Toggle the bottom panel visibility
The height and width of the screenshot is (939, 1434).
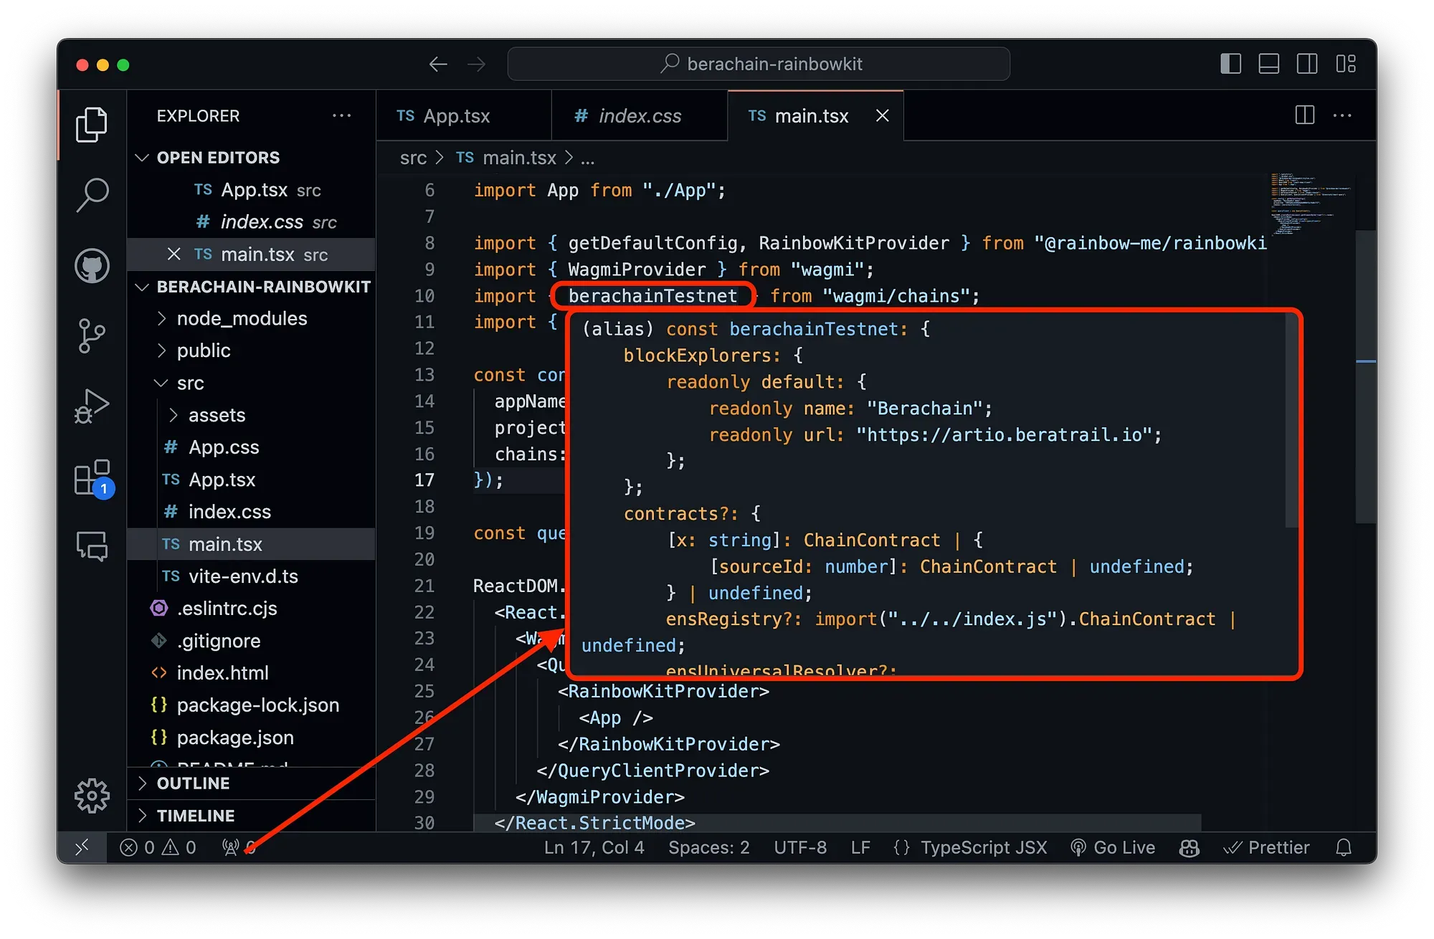tap(1269, 64)
